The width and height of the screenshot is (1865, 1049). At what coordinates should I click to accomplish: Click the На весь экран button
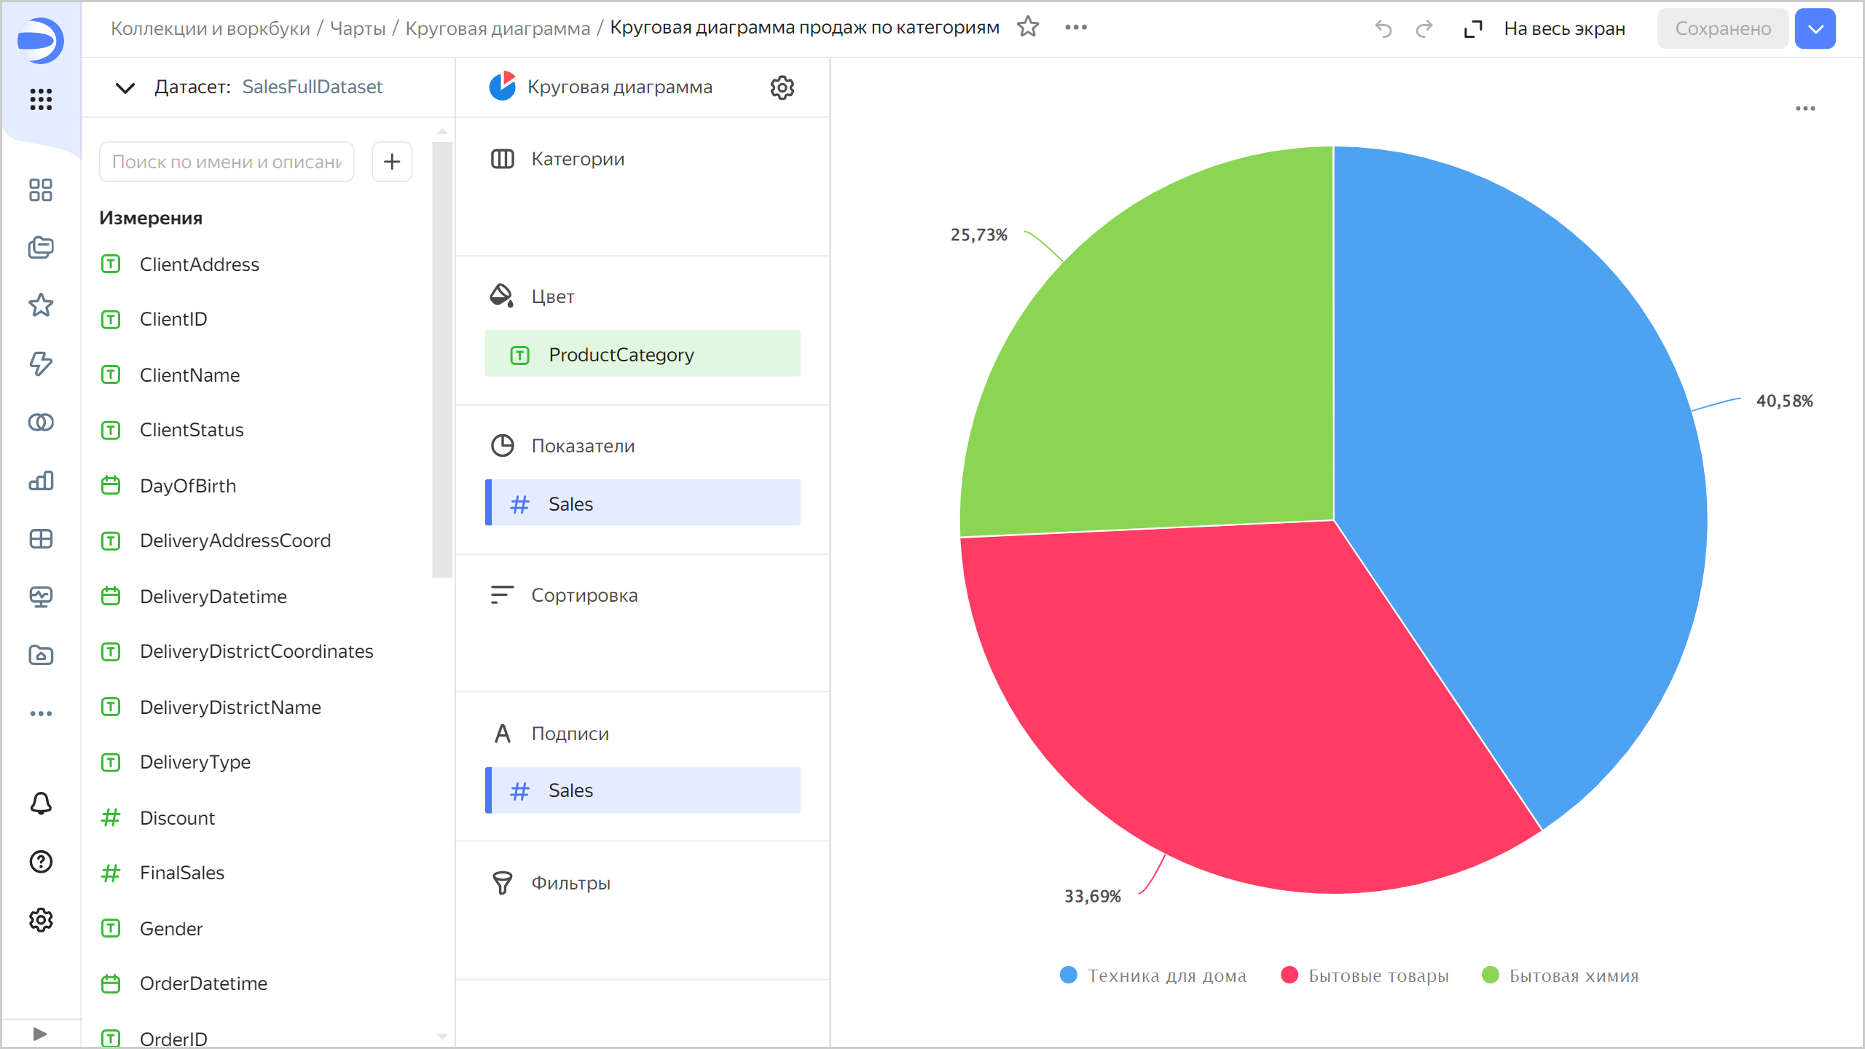(1564, 28)
